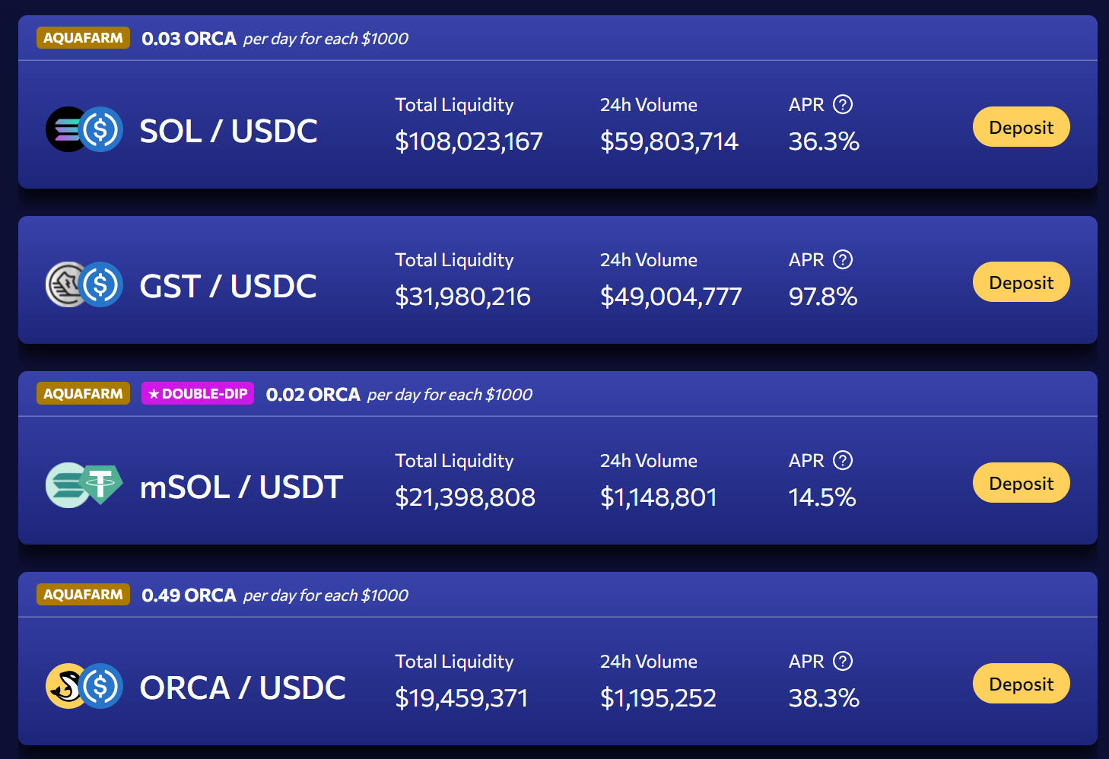The image size is (1109, 759).
Task: Click the ORCA / USDC token pair icon
Action: click(x=84, y=686)
